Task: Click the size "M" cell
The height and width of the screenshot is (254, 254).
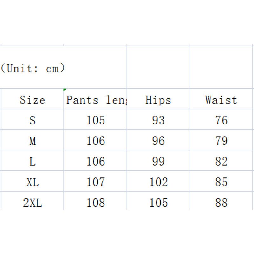Action: (32, 141)
